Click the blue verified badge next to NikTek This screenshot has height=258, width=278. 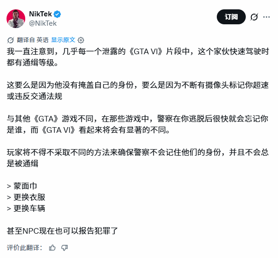pyautogui.click(x=57, y=14)
